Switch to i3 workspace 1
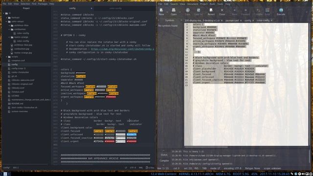313x176 pixels. [x=2, y=174]
